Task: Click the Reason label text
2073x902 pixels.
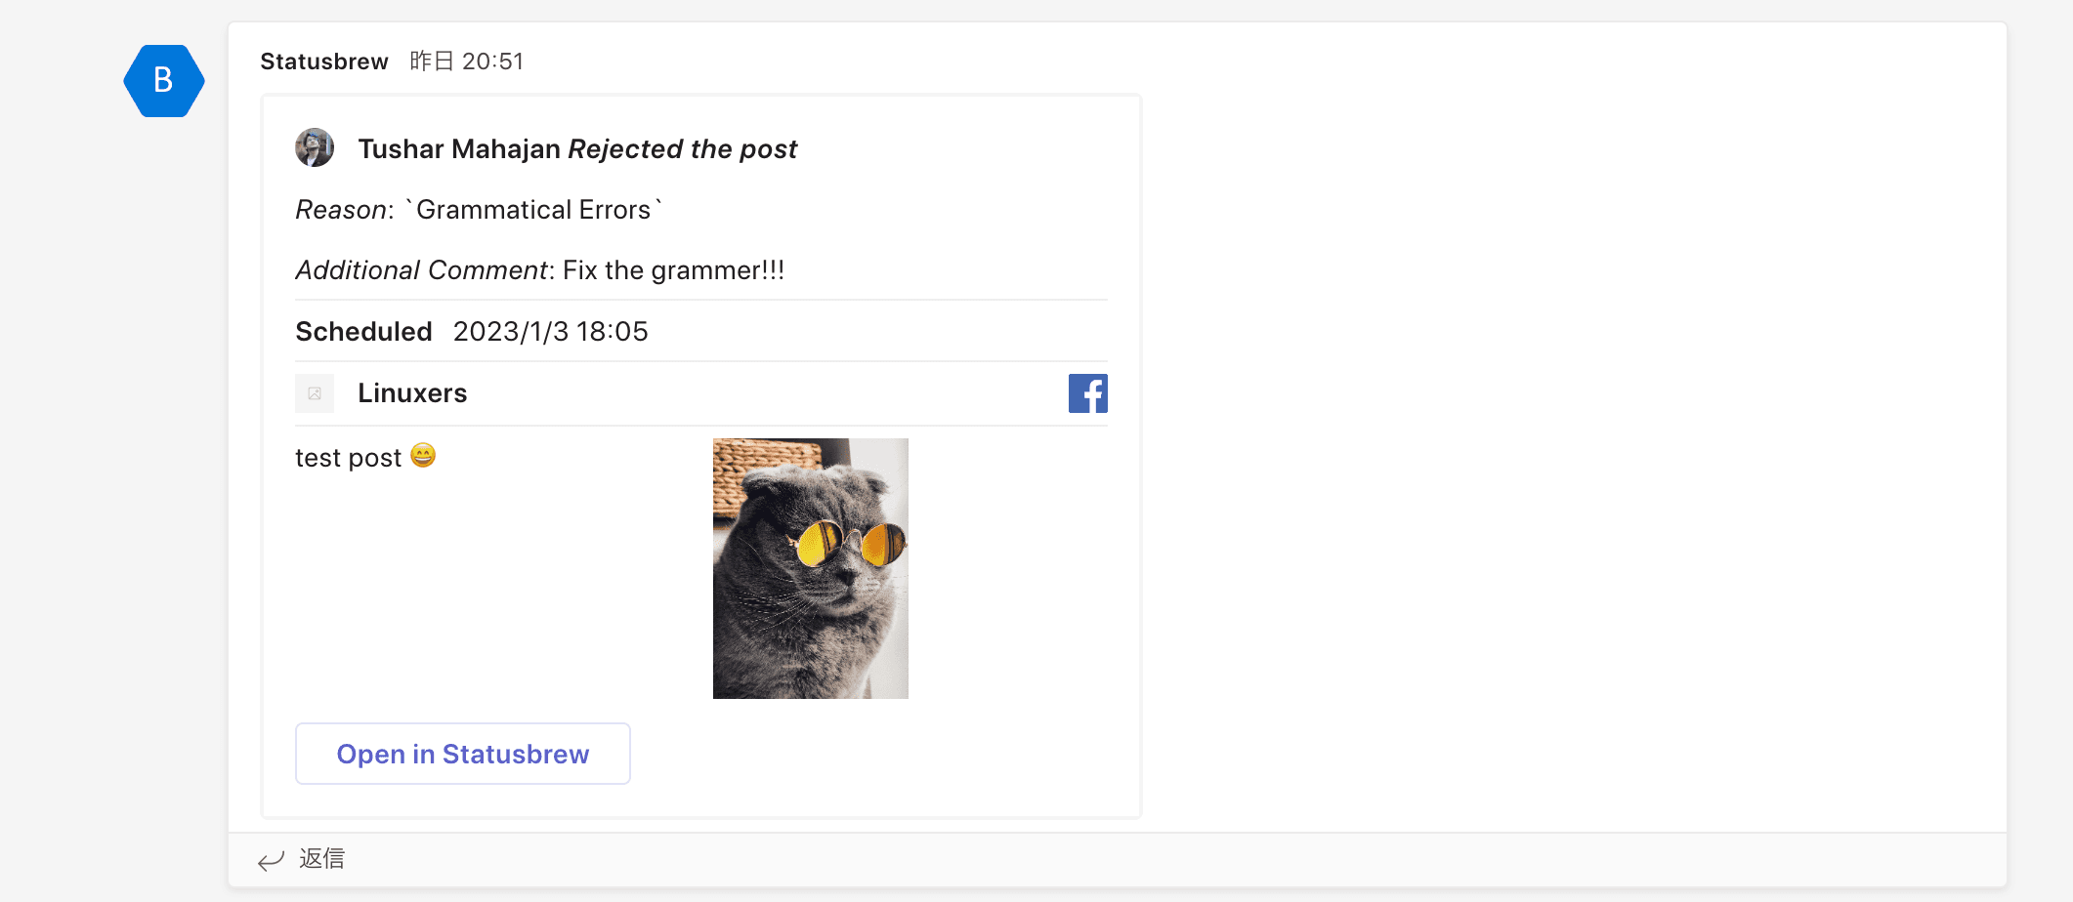Action: tap(341, 210)
